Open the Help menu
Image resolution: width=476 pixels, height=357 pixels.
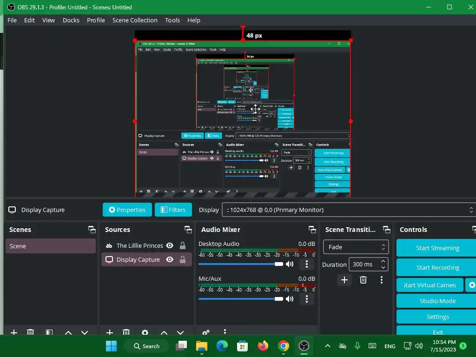click(x=194, y=20)
